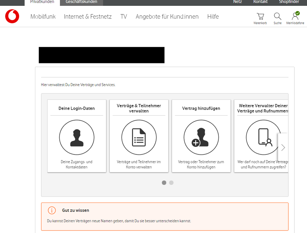Expand the Mobilfunk navigation menu
This screenshot has height=233, width=307.
click(43, 17)
